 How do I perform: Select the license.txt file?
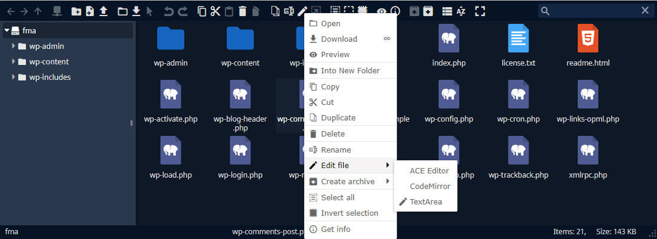tap(518, 45)
